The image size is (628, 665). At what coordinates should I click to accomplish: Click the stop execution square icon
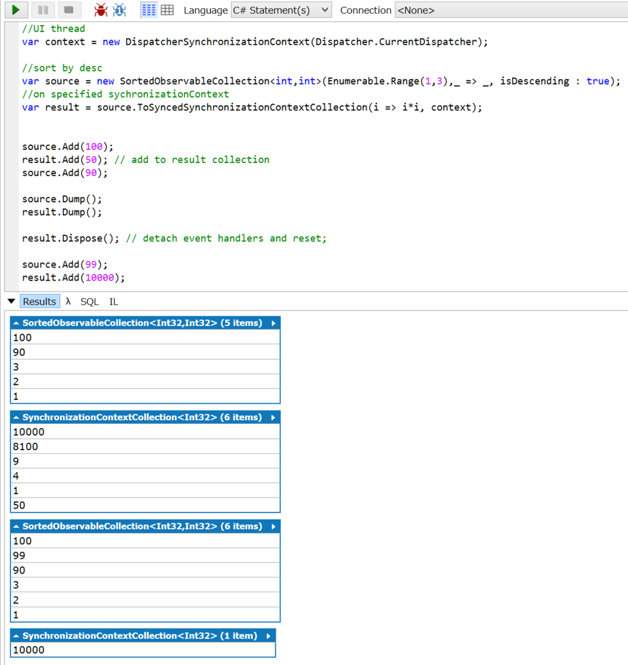pos(69,10)
